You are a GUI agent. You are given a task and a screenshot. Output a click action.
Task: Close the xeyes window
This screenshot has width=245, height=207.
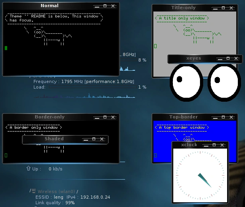pyautogui.click(x=236, y=58)
